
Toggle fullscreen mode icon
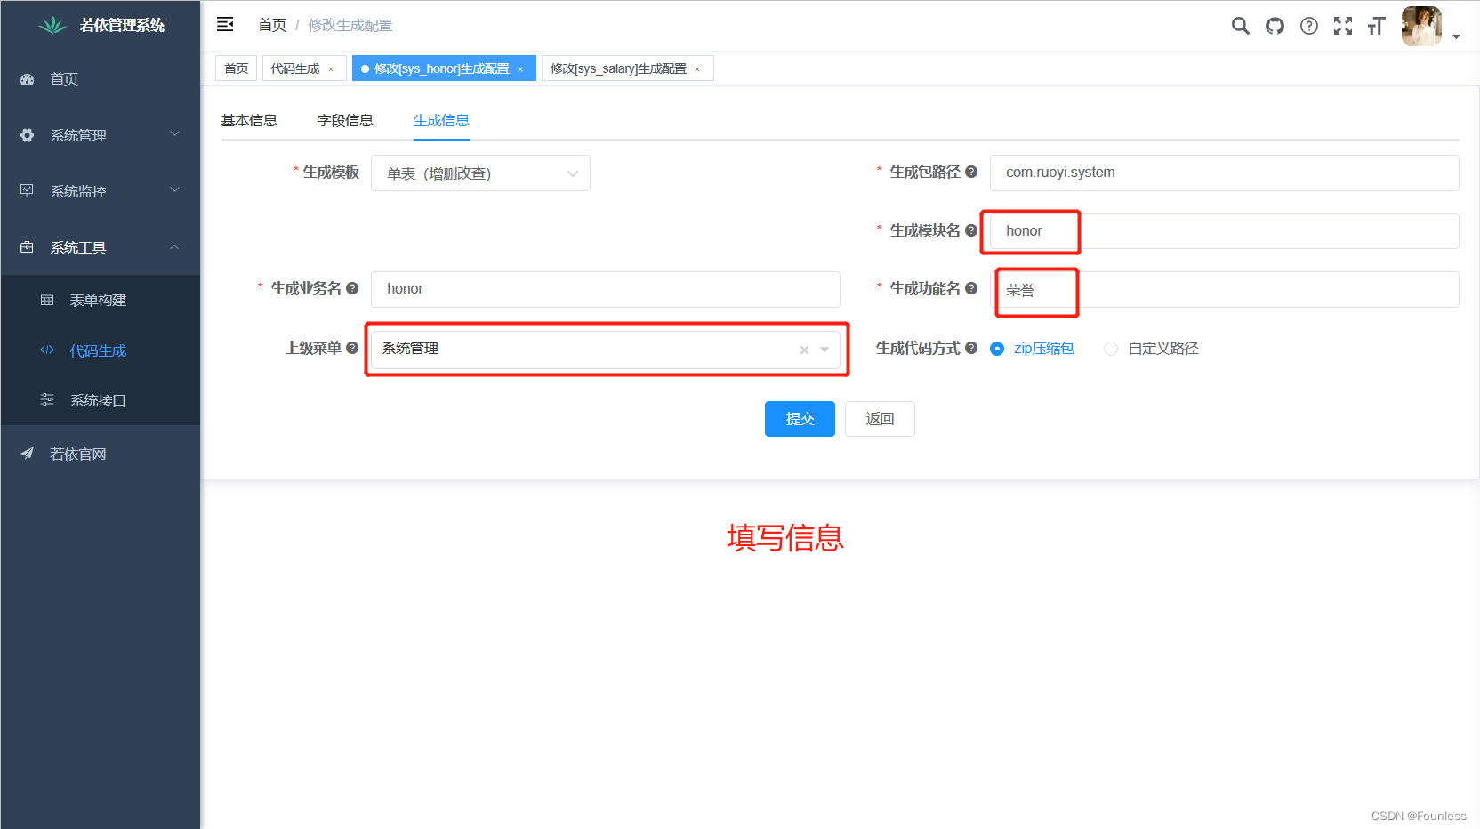point(1342,26)
